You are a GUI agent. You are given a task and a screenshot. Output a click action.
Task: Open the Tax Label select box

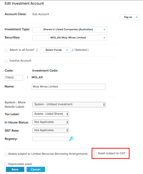[51, 114]
